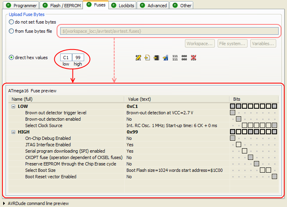Click the low fuse byte hex field
287x207 pixels.
pos(66,58)
